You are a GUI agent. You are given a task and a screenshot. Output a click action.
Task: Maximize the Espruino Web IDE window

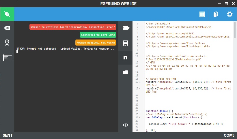coord(226,4)
